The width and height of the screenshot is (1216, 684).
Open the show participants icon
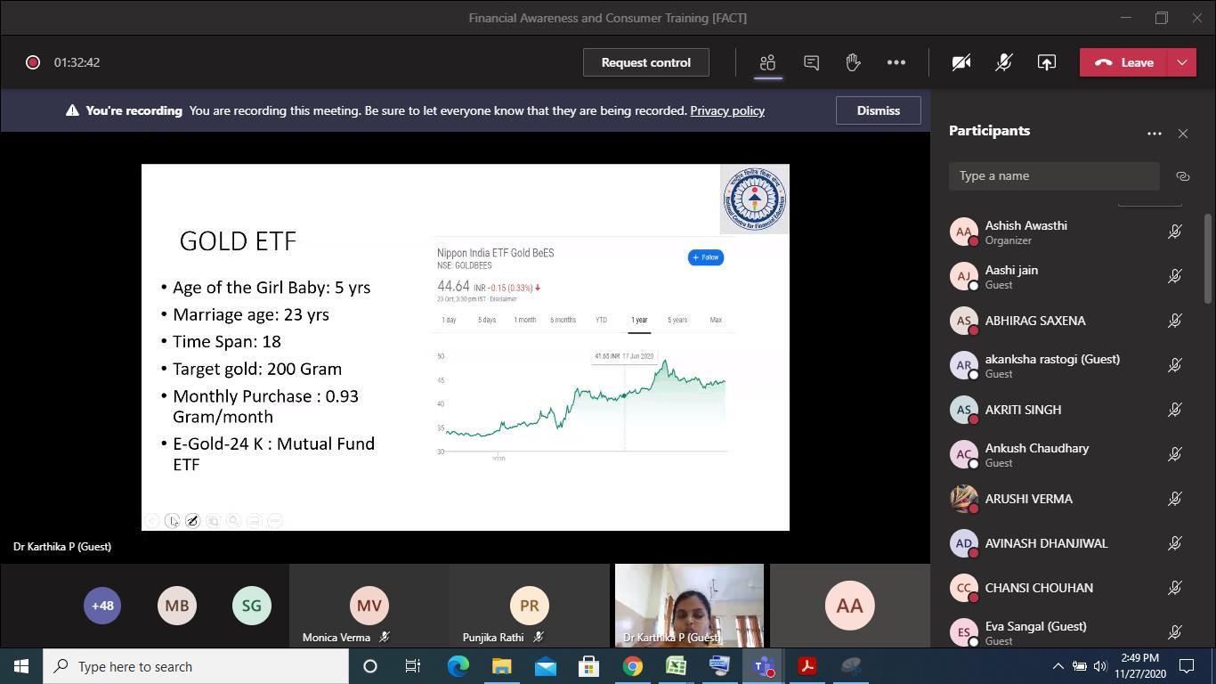click(767, 62)
